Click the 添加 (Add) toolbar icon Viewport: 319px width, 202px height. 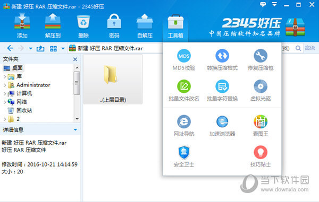click(22, 25)
